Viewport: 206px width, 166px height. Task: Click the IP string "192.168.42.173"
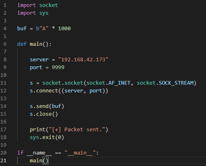pyautogui.click(x=83, y=60)
